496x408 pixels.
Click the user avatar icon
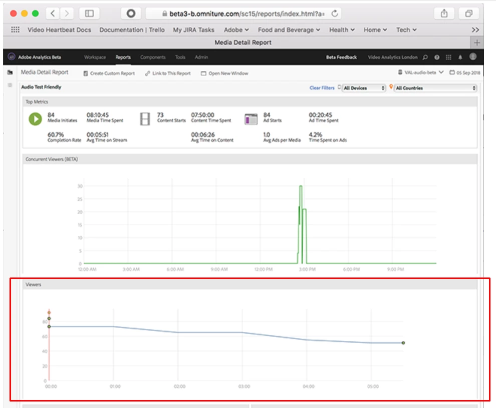coord(473,56)
